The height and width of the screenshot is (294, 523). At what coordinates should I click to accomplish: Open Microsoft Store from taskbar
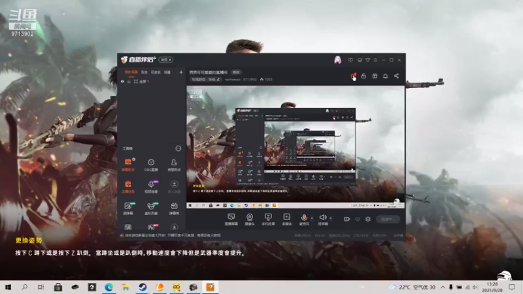(x=58, y=287)
